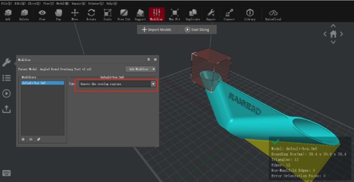Open help in Modifier dialog
The height and width of the screenshot is (182, 354).
click(x=148, y=59)
